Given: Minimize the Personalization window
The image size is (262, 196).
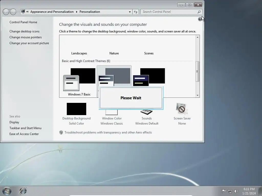Looking at the screenshot, I should (x=181, y=5).
